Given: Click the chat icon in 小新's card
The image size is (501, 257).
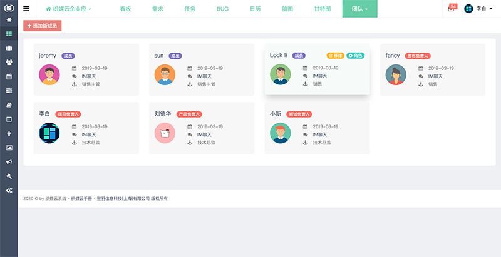Looking at the screenshot, I should 305,135.
